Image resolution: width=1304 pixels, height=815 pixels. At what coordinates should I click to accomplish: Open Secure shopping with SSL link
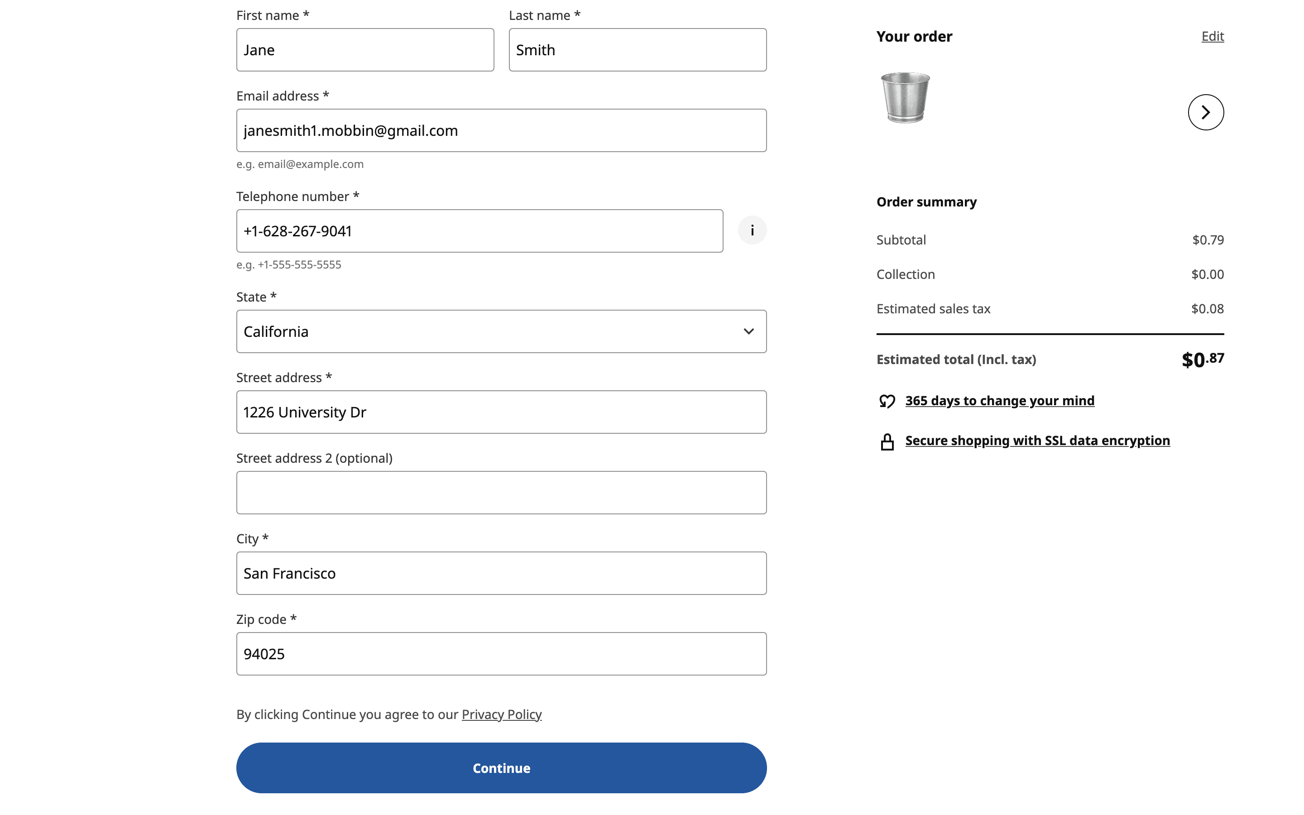click(x=1037, y=441)
